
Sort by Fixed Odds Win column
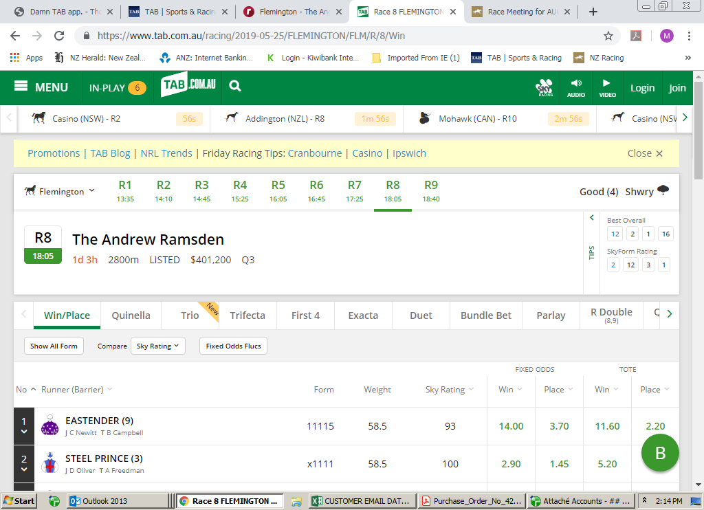(x=511, y=389)
